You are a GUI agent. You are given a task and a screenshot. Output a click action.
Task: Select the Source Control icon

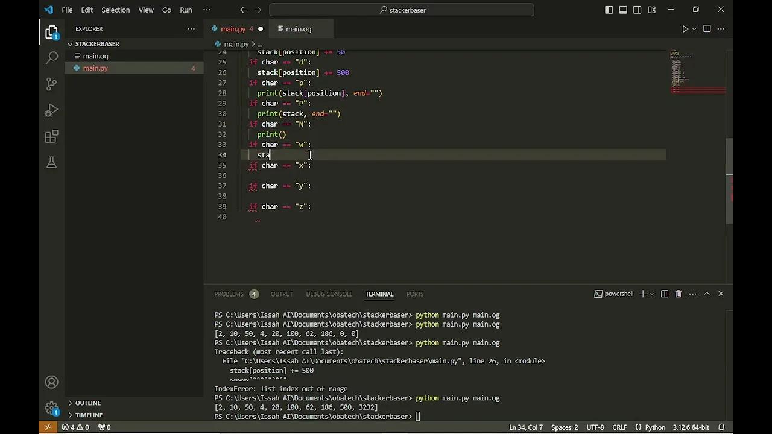point(51,84)
